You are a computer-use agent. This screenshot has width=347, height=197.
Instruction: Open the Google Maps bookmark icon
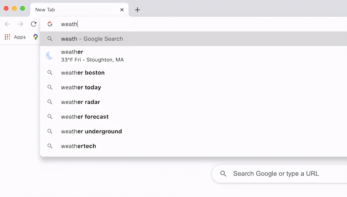point(36,37)
